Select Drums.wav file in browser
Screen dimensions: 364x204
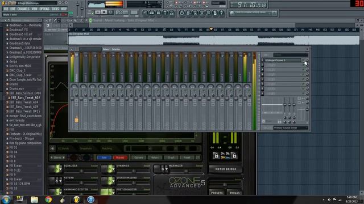pyautogui.click(x=16, y=89)
